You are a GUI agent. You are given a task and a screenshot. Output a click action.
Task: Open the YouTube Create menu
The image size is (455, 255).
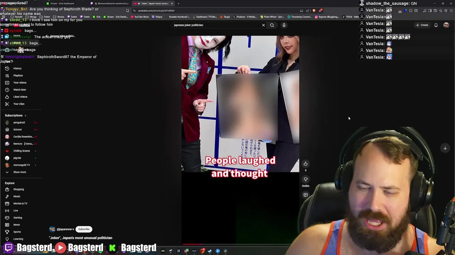coord(422,25)
